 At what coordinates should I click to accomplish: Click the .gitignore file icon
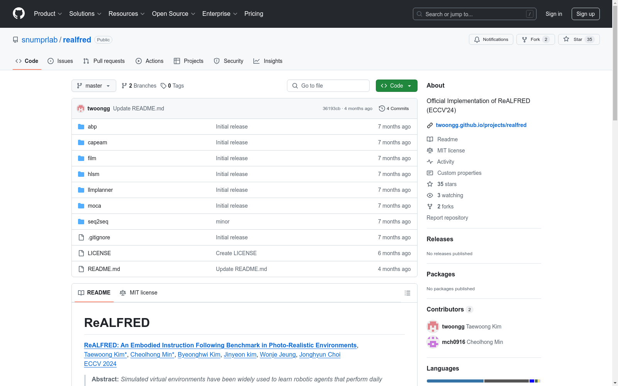(81, 237)
